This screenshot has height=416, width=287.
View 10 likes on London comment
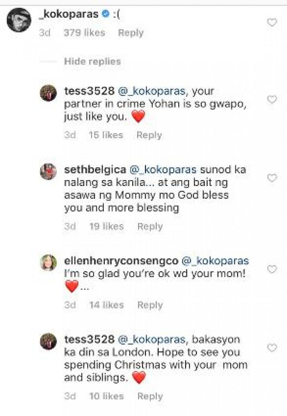tap(106, 396)
